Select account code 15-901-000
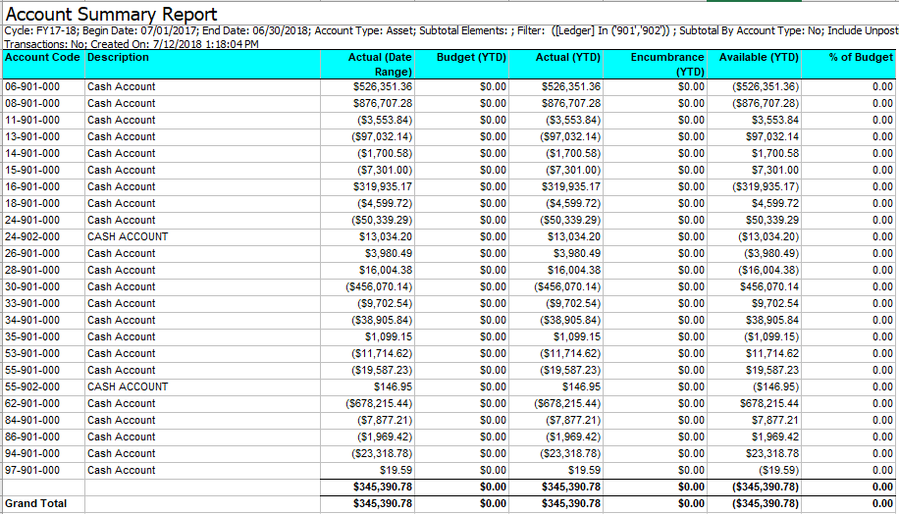The height and width of the screenshot is (514, 899). coord(32,170)
